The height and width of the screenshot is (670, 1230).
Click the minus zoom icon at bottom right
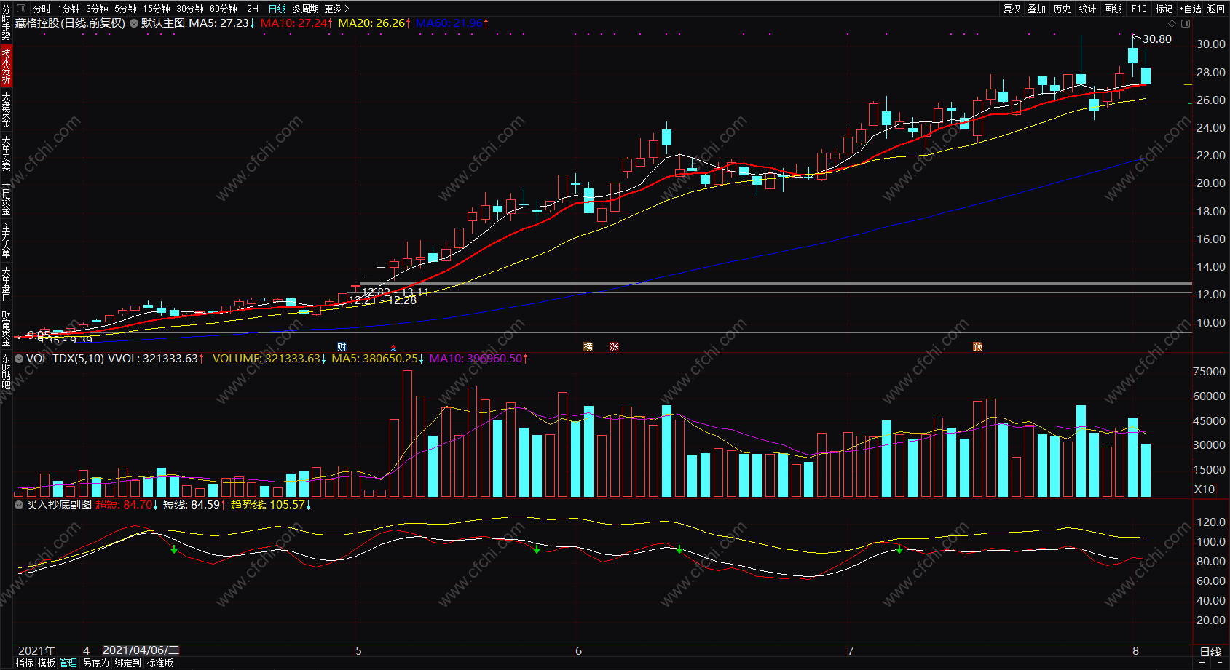tap(1218, 663)
